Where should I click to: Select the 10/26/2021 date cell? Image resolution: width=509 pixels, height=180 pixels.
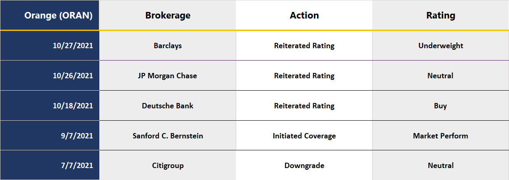pyautogui.click(x=49, y=76)
